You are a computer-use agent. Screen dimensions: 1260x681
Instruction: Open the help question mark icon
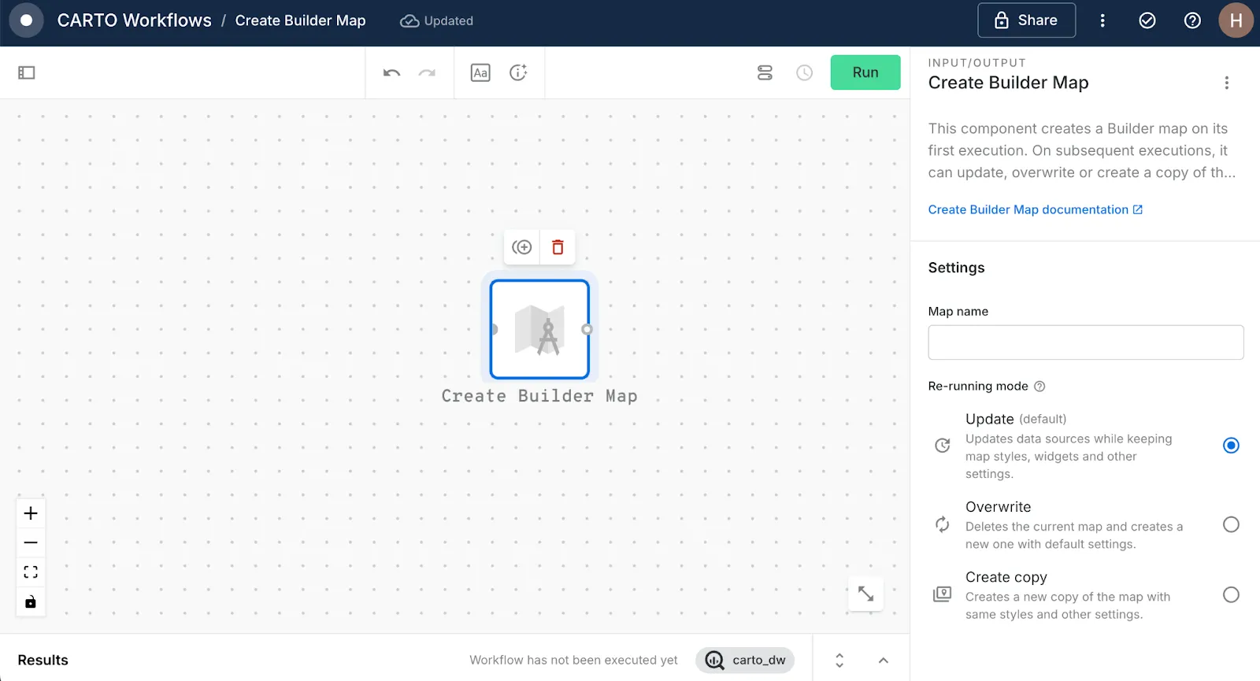click(x=1192, y=20)
